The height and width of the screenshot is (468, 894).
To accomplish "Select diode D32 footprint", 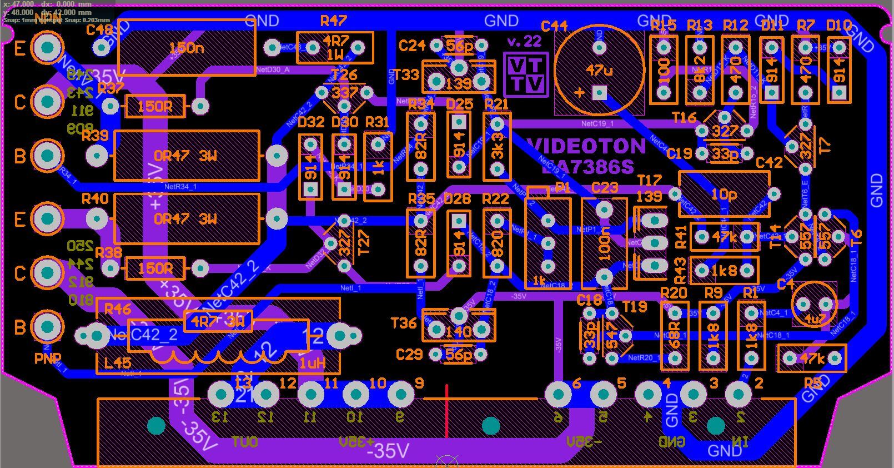I will tap(310, 167).
